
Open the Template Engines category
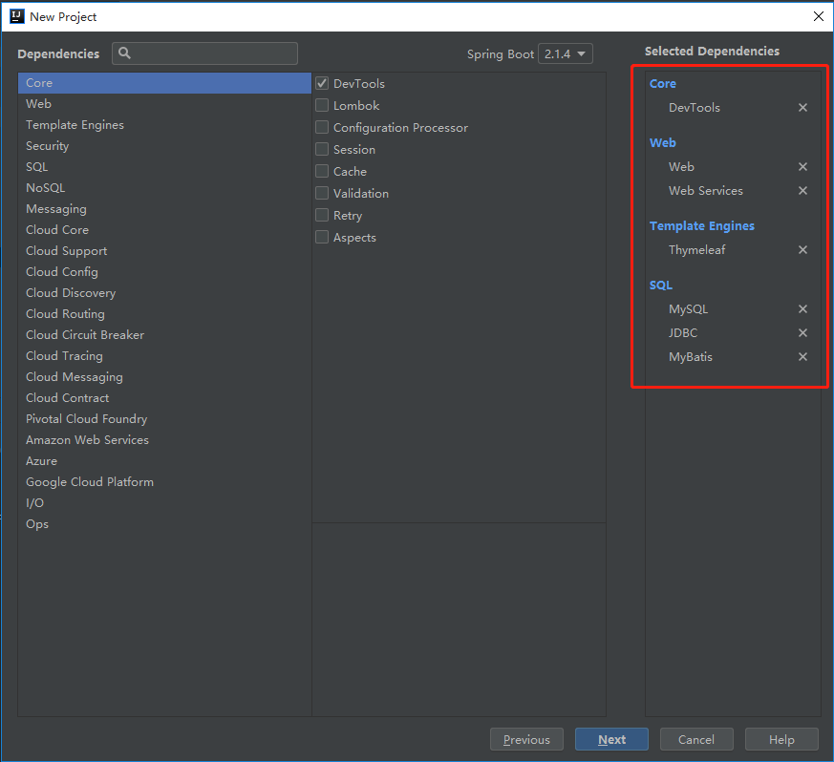[x=164, y=125]
